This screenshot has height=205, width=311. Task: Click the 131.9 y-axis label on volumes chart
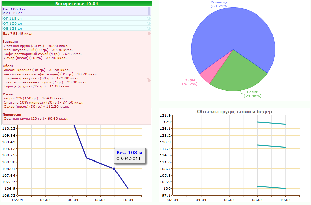coord(165,115)
